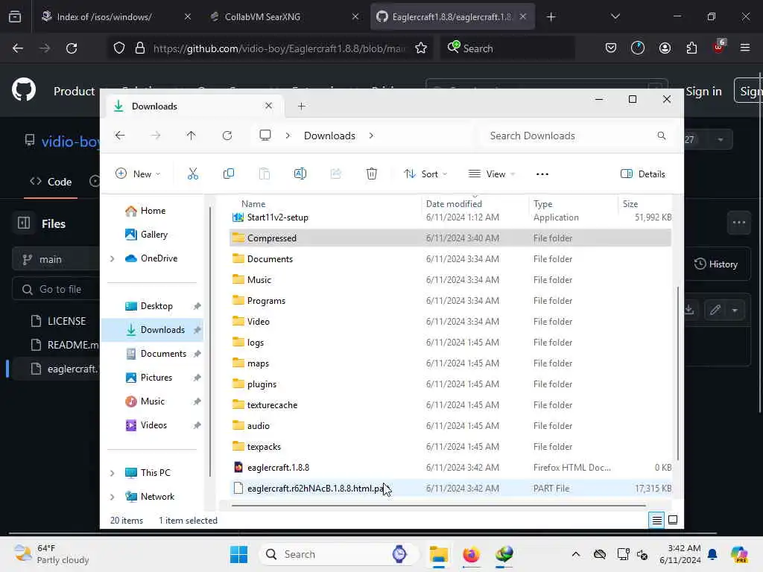Click the Cut scissors icon in Explorer toolbar

coord(193,174)
